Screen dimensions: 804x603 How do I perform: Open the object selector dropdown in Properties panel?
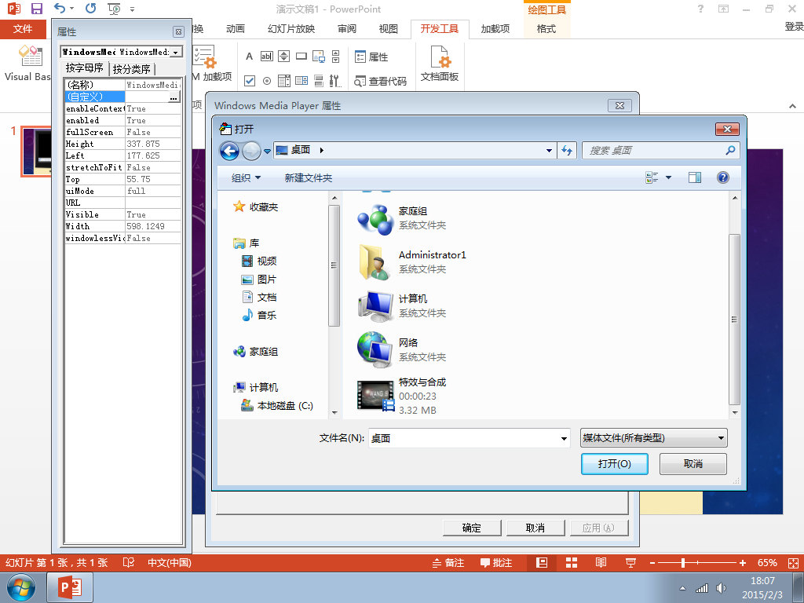point(176,52)
